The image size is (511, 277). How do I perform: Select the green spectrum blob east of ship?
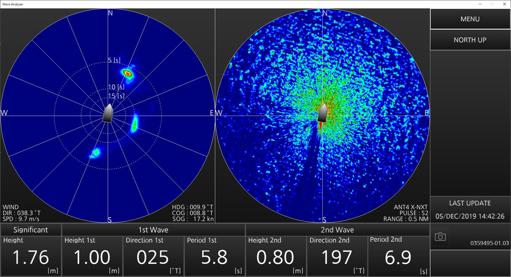pos(134,123)
